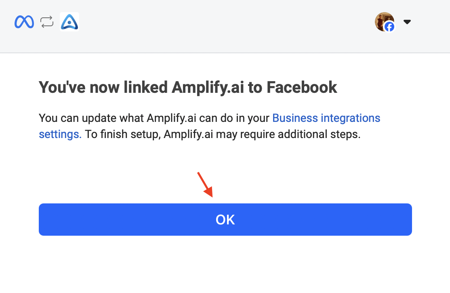Click the arrowhead pointing at OK
This screenshot has width=450, height=293.
(209, 193)
